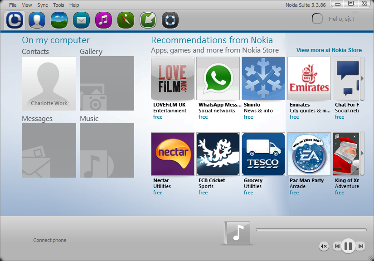Screen dimensions: 374x261
Task: Open the Sync menu
Action: click(x=43, y=5)
